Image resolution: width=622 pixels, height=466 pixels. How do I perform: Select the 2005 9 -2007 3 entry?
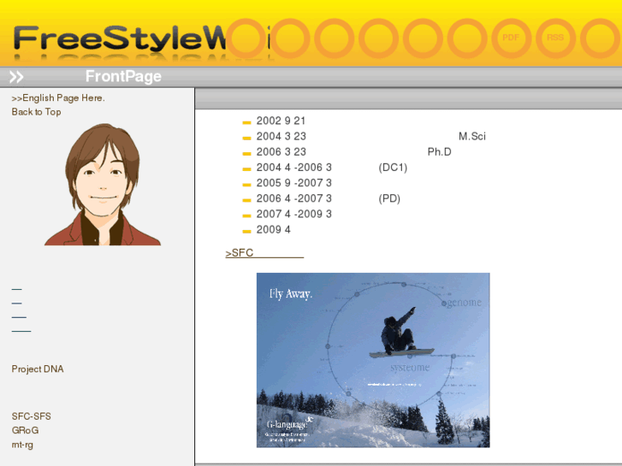pyautogui.click(x=294, y=183)
